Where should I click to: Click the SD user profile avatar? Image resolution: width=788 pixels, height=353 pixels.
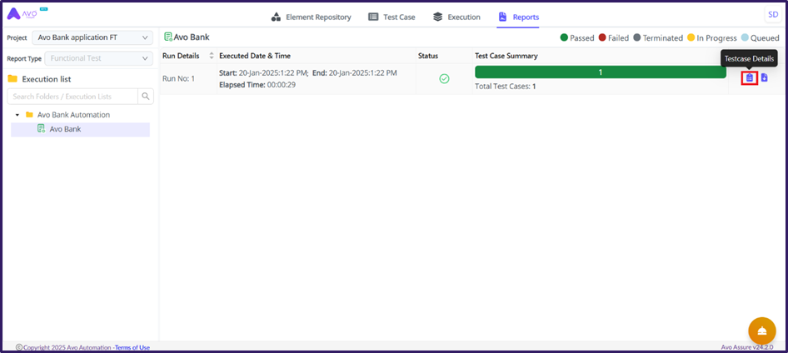(772, 15)
